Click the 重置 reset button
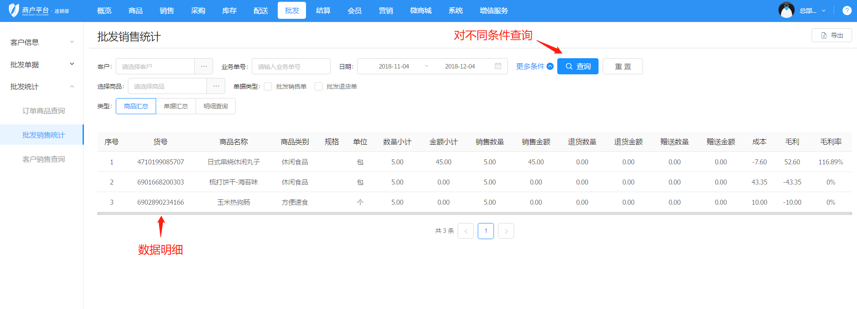Image resolution: width=857 pixels, height=309 pixels. point(622,66)
